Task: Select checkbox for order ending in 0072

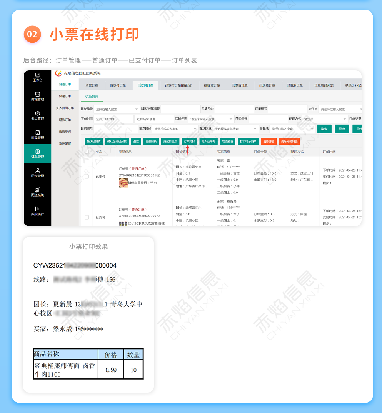Action: (87, 217)
